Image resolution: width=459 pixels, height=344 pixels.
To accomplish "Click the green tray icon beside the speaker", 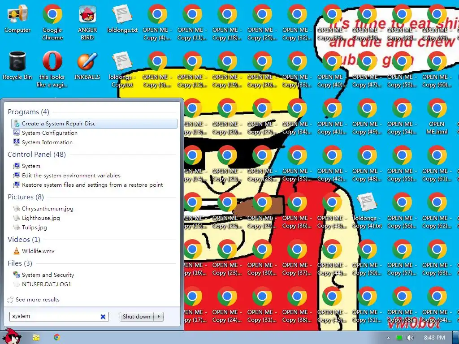I will click(399, 338).
